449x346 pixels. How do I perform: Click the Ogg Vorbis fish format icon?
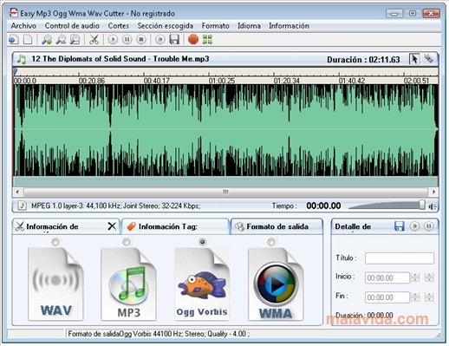(202, 284)
